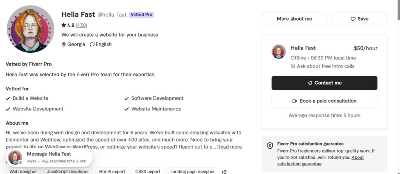
Task: Click the heart icon on Save
Action: [353, 19]
